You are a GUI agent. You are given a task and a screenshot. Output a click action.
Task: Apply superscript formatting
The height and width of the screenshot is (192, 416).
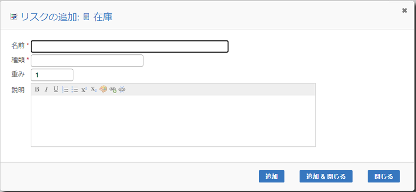(84, 89)
